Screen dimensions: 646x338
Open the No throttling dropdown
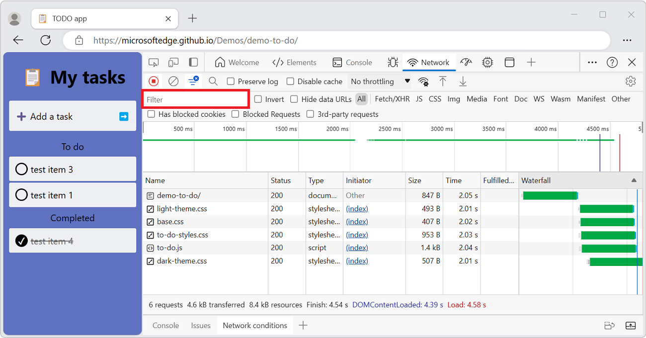click(x=380, y=81)
